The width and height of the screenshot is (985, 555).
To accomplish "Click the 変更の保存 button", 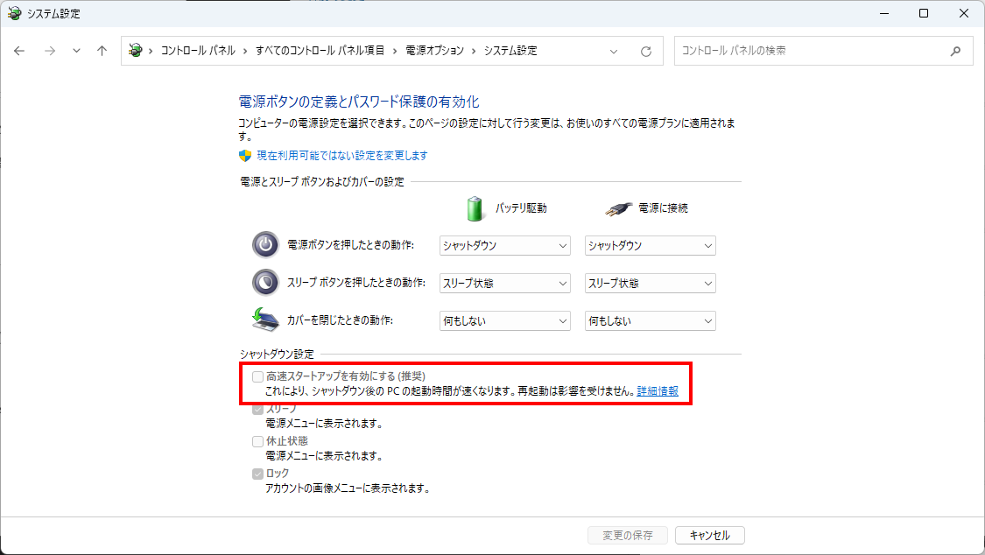I will click(x=628, y=536).
